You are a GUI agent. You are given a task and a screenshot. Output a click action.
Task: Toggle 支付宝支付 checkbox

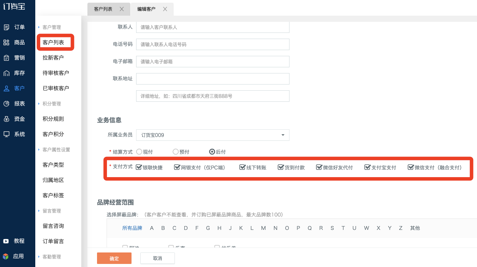[x=367, y=167]
